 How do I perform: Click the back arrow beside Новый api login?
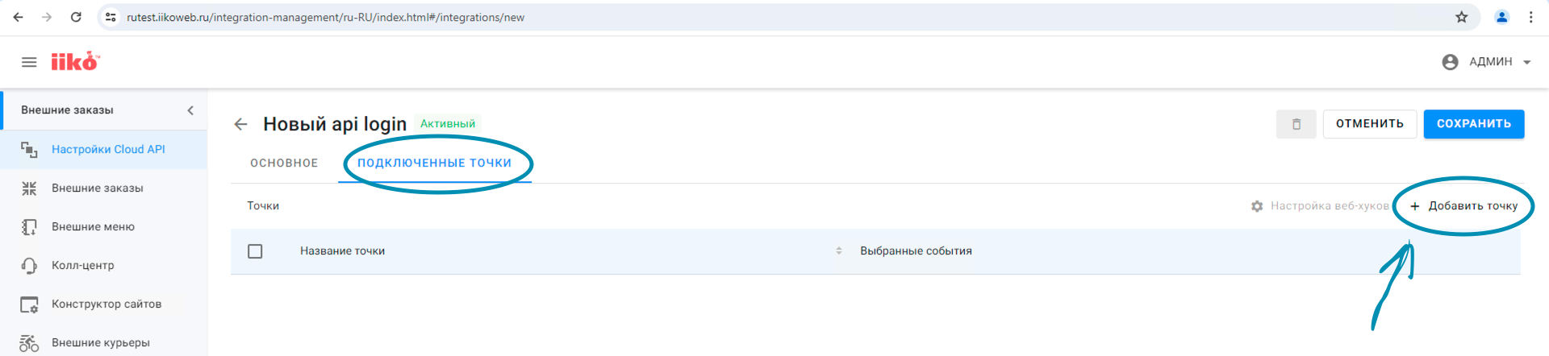click(x=240, y=124)
